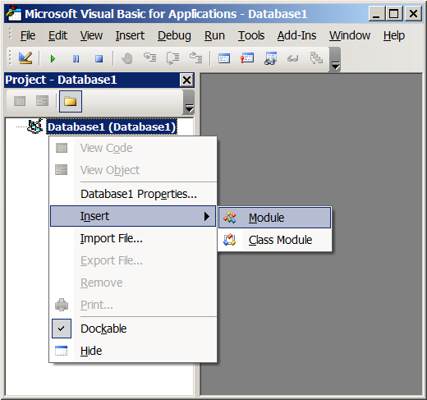Click the Reset stop icon
Image resolution: width=427 pixels, height=400 pixels.
click(x=99, y=58)
